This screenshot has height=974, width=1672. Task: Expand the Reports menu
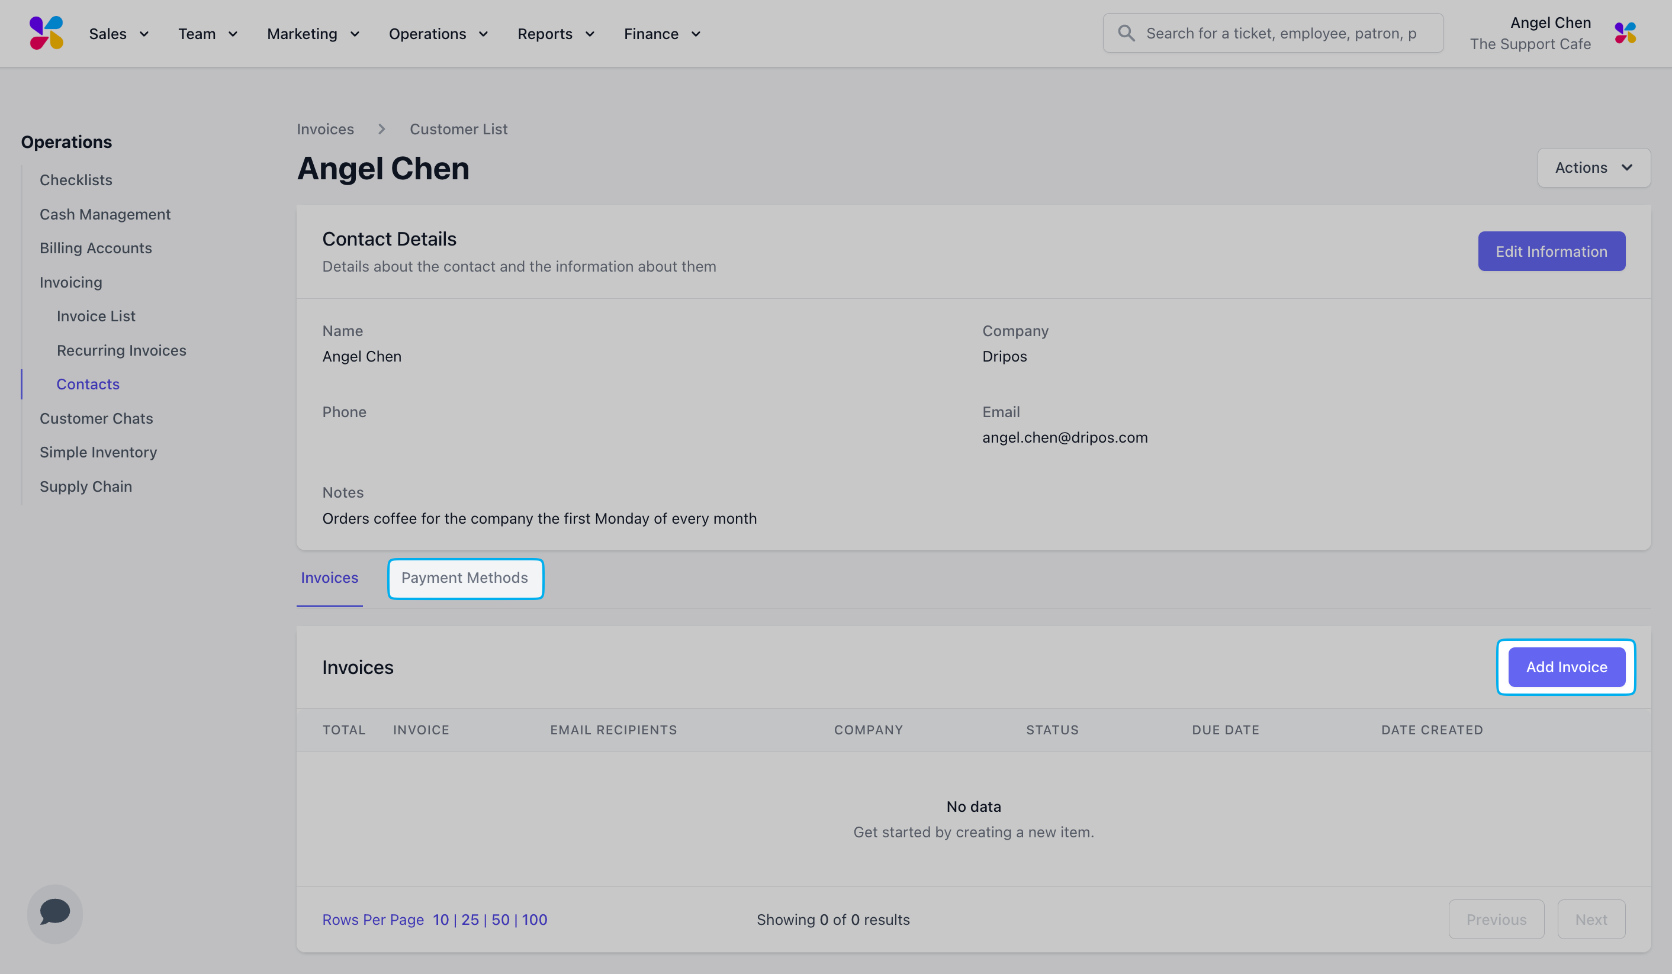556,34
